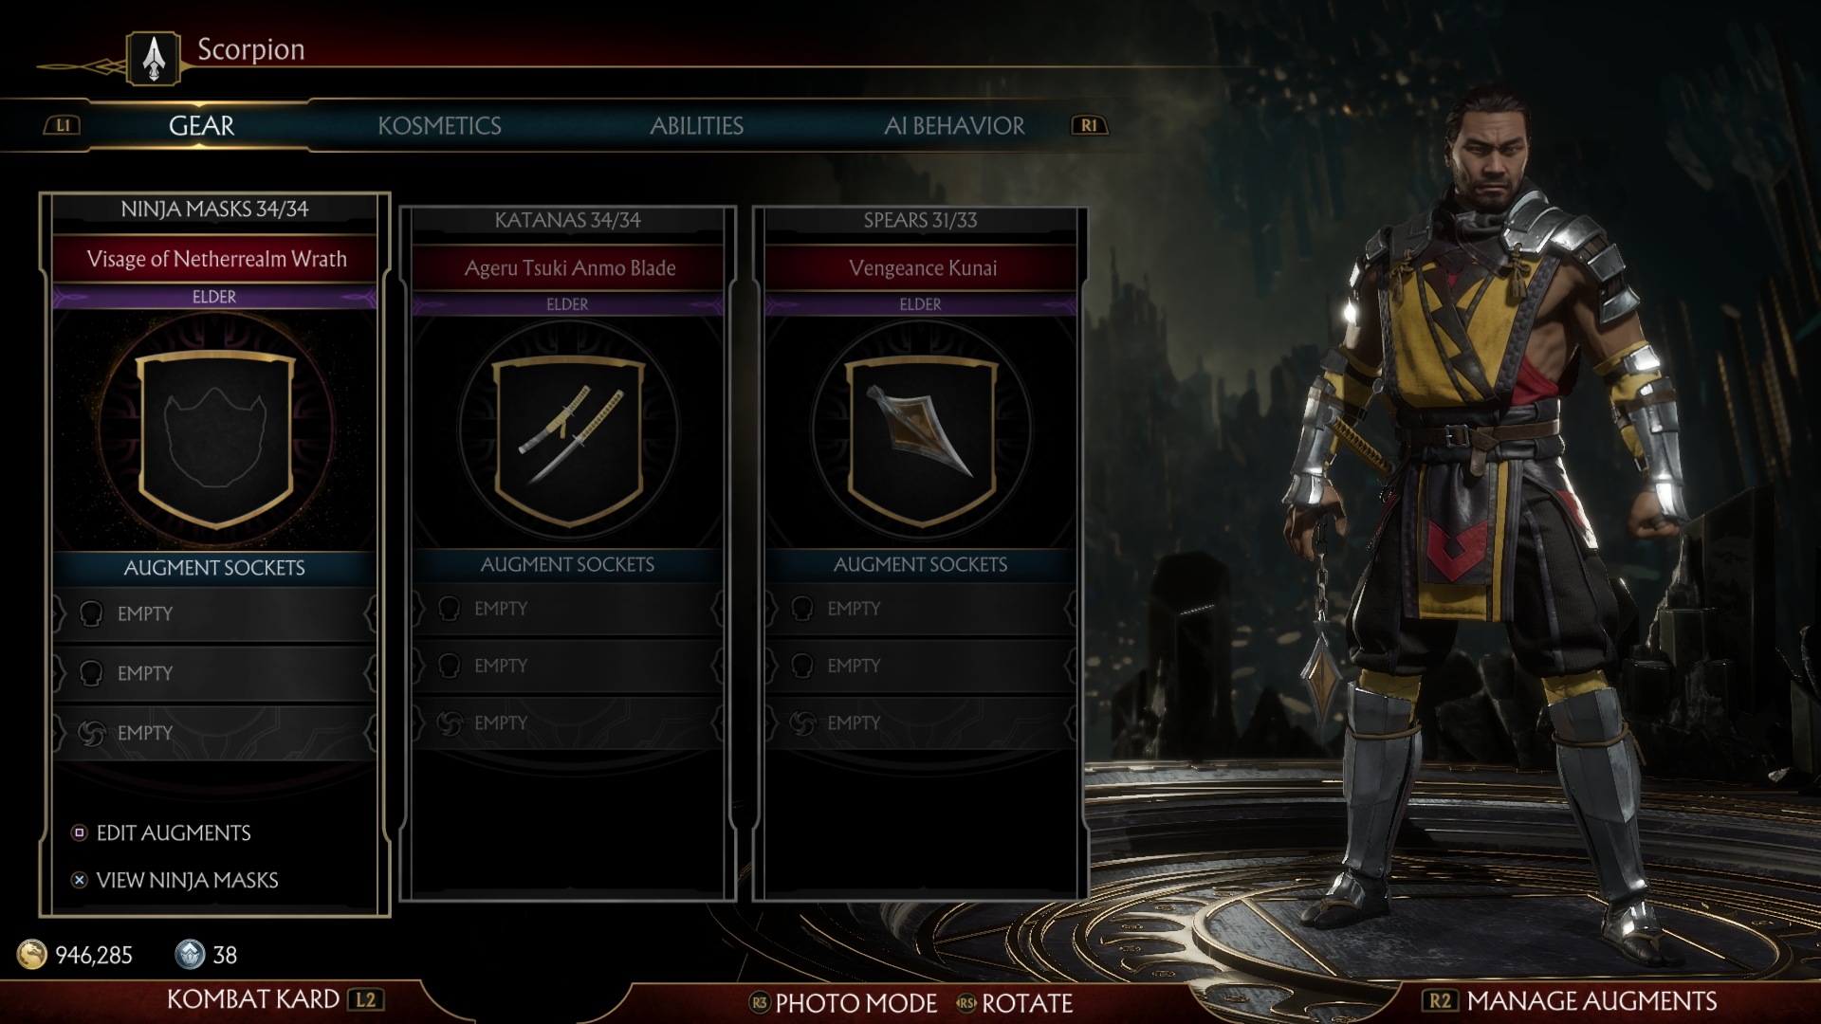Click the gold koins currency icon
This screenshot has height=1024, width=1821.
32,954
